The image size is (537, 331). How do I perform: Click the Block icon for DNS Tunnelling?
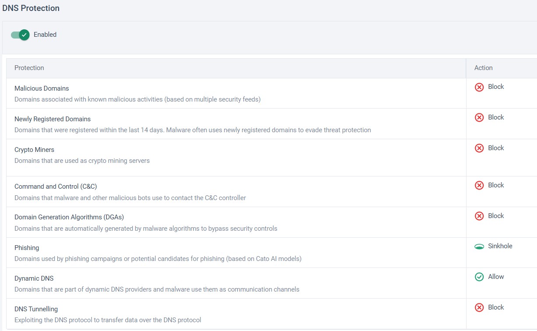point(479,307)
